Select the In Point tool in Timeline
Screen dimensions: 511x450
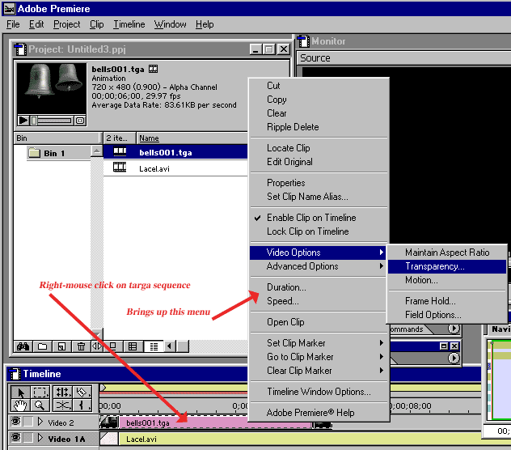click(82, 405)
